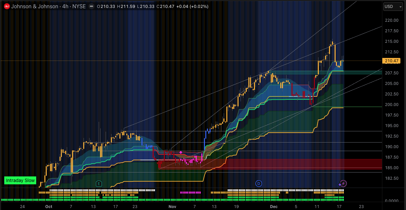This screenshot has width=406, height=210.
Task: Open the NYSE exchange selector
Action: (x=79, y=6)
